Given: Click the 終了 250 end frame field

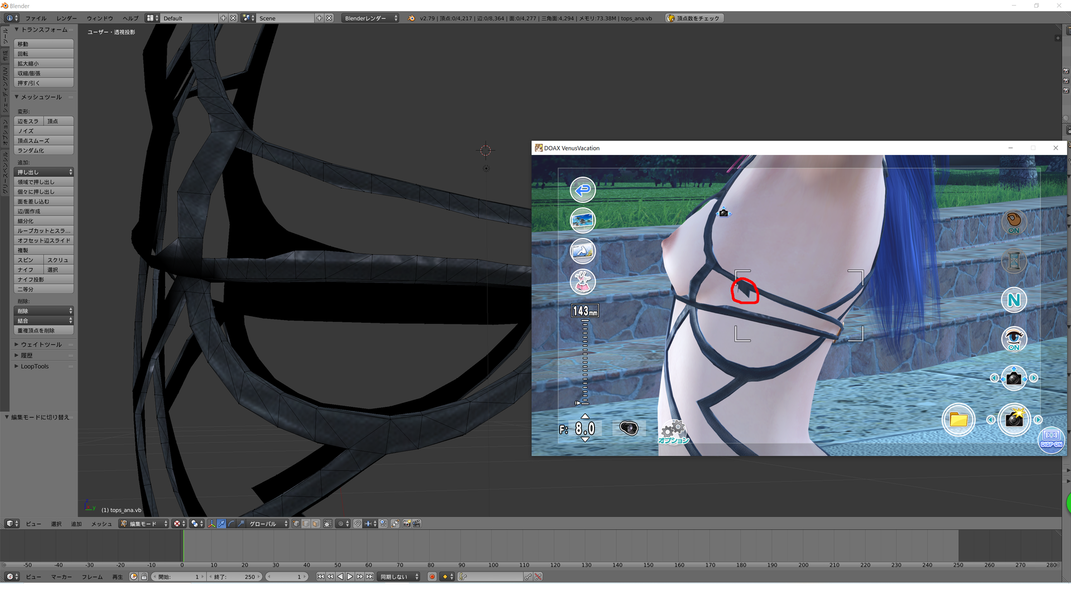Looking at the screenshot, I should pyautogui.click(x=234, y=576).
